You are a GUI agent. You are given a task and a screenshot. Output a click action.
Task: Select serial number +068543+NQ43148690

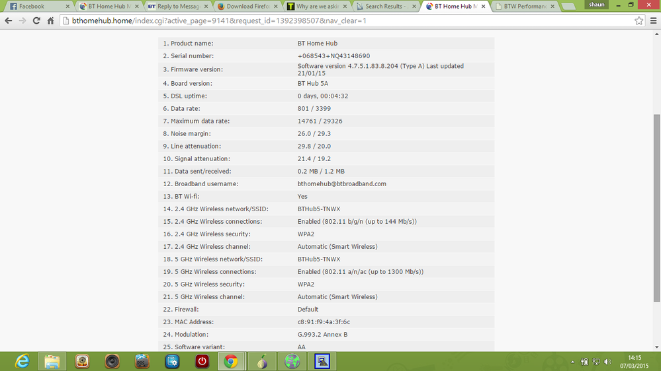[333, 56]
